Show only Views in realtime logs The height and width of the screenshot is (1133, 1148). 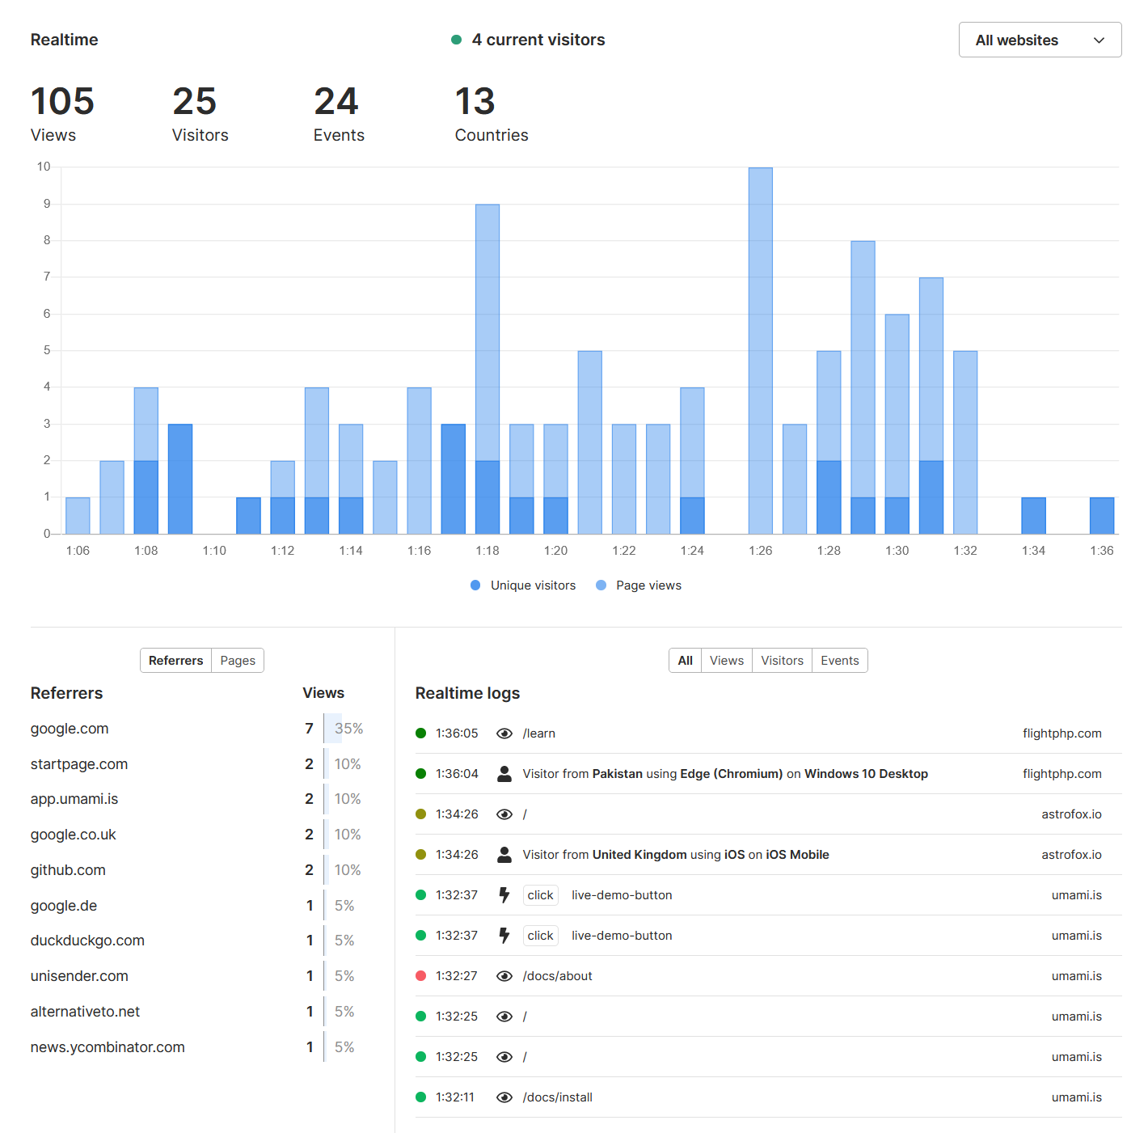[726, 661]
